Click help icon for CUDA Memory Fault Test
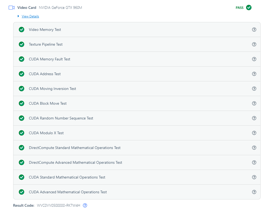266x211 pixels. pyautogui.click(x=254, y=59)
